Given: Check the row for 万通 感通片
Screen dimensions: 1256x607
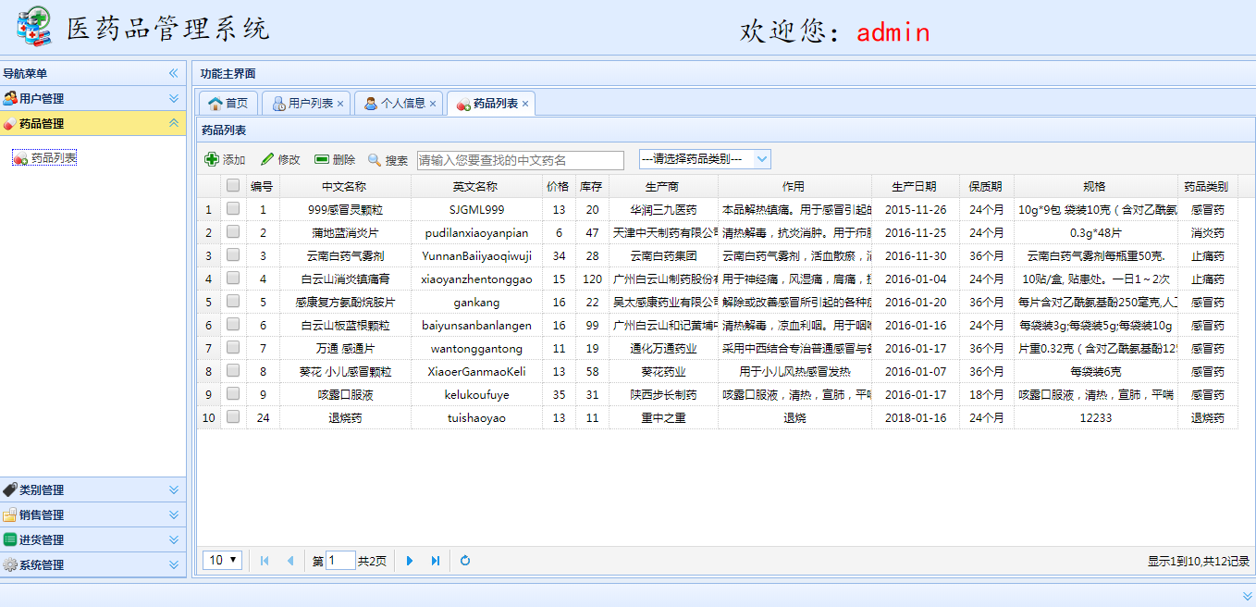Looking at the screenshot, I should click(x=233, y=347).
